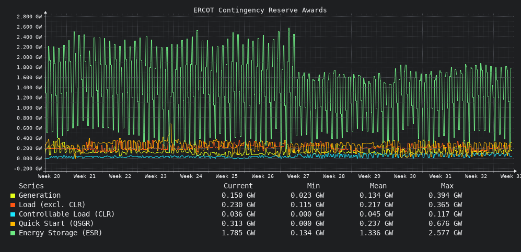The height and width of the screenshot is (252, 521).
Task: Click the orange-red Load (excl. CLR) swatch
Action: point(13,205)
